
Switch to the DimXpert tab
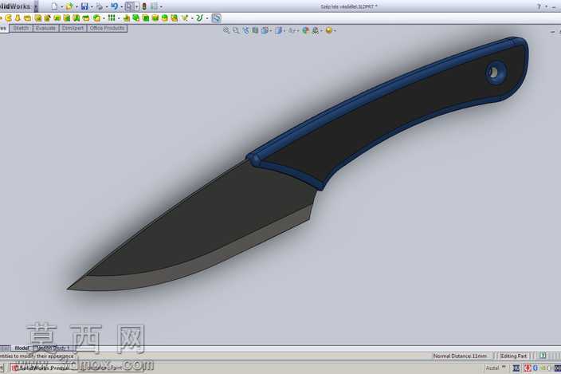[73, 28]
